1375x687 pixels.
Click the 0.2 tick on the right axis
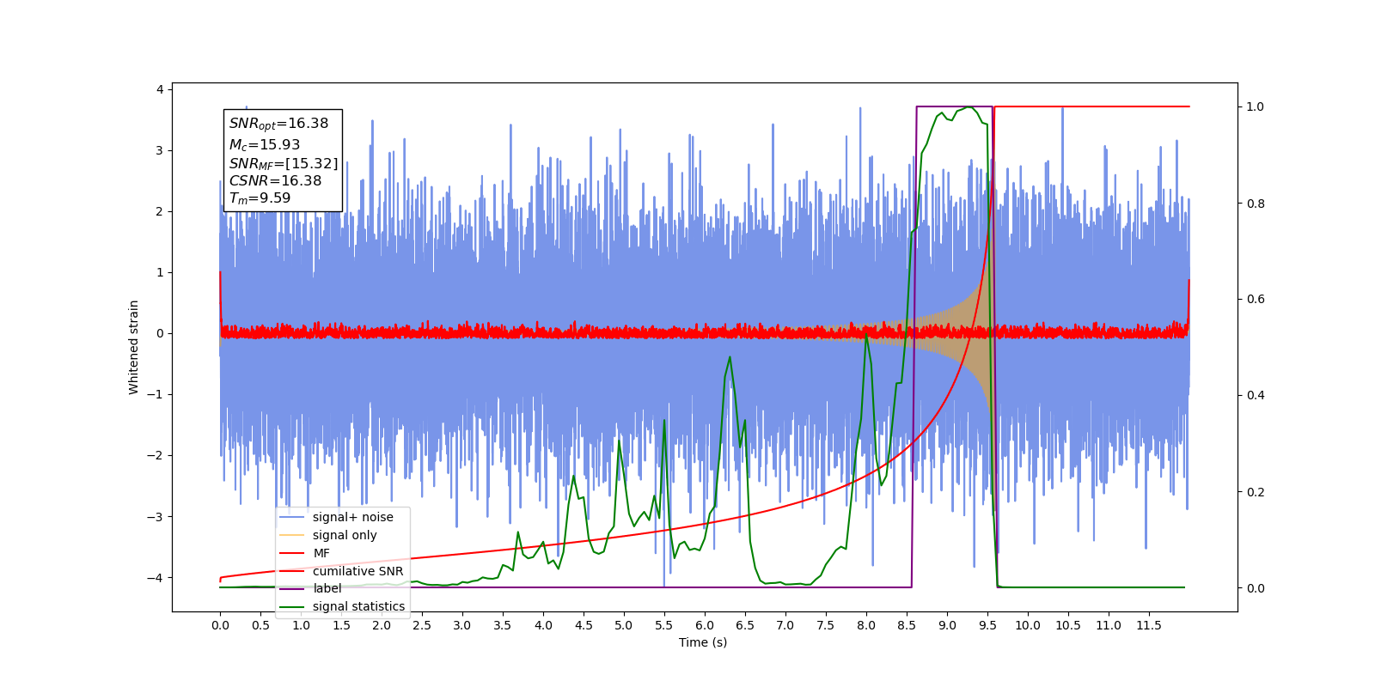coord(1256,492)
